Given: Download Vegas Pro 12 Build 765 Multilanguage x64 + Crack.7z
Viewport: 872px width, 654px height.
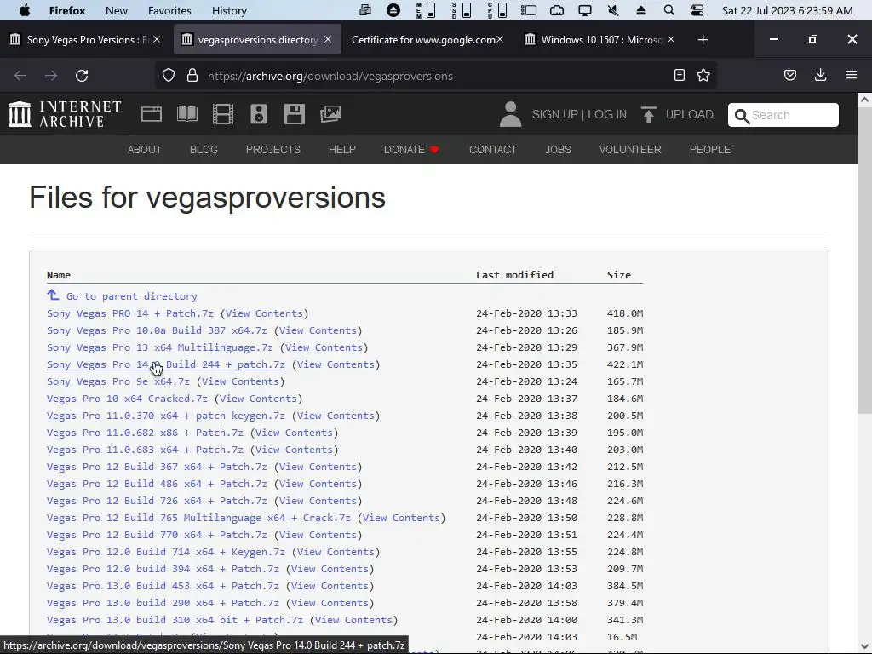Looking at the screenshot, I should (198, 518).
